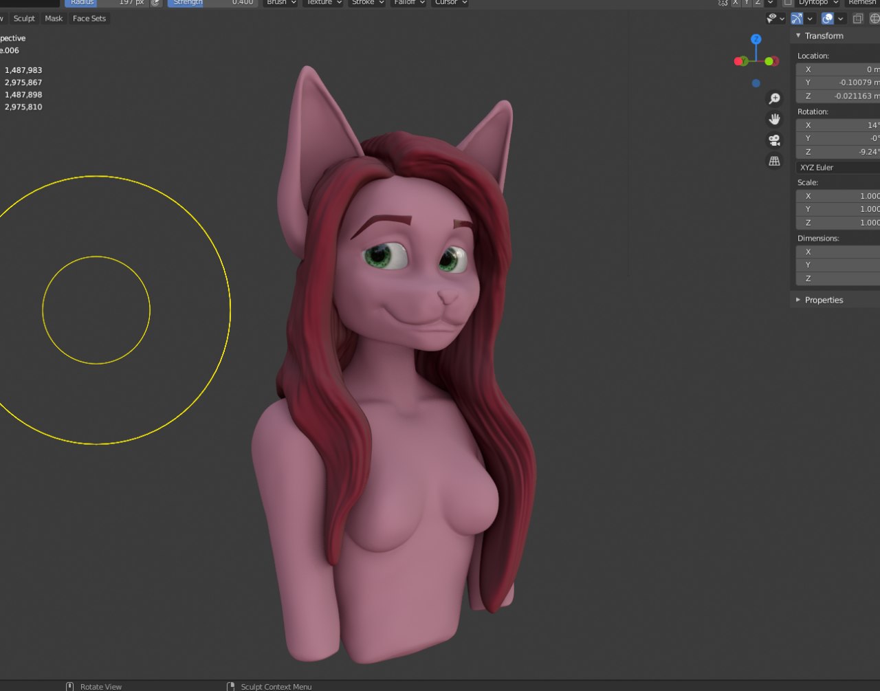Click the Rotation X field

point(838,125)
